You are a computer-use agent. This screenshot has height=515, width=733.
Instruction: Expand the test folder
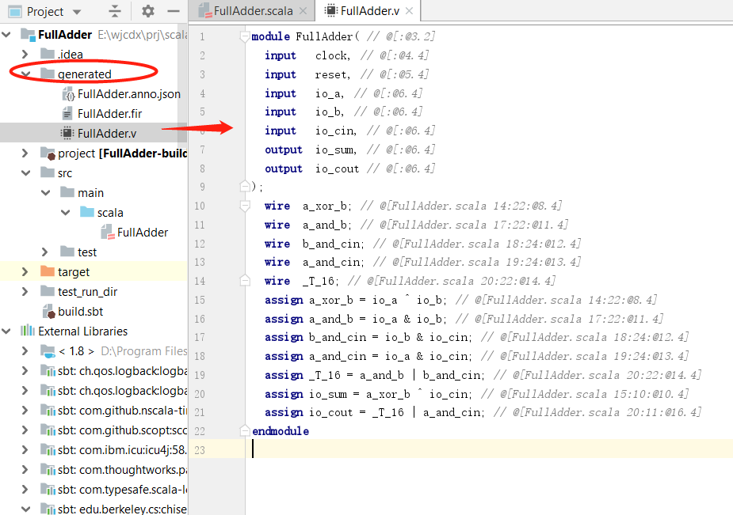(x=45, y=252)
